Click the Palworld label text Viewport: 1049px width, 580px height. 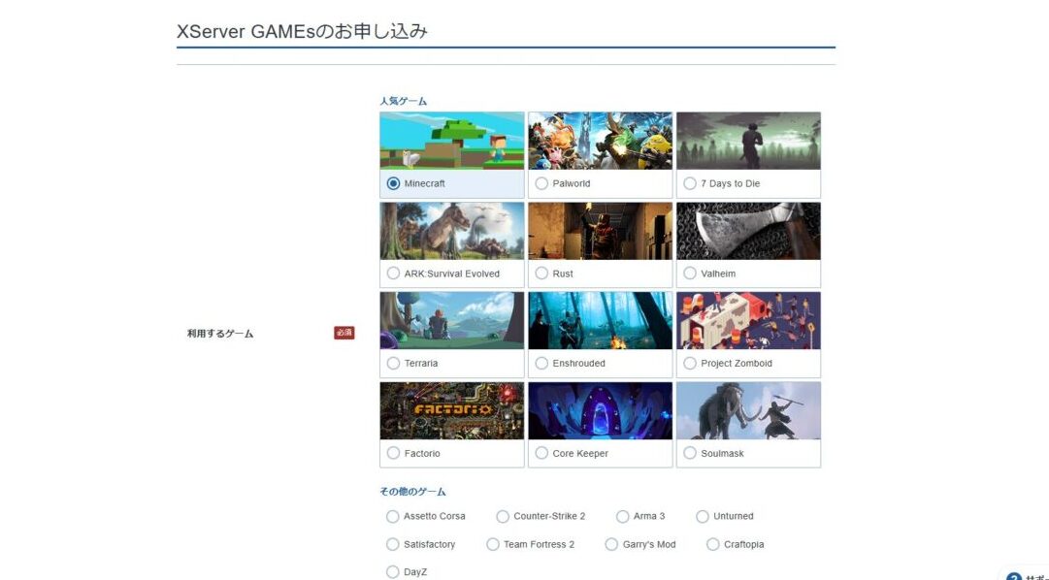click(572, 183)
